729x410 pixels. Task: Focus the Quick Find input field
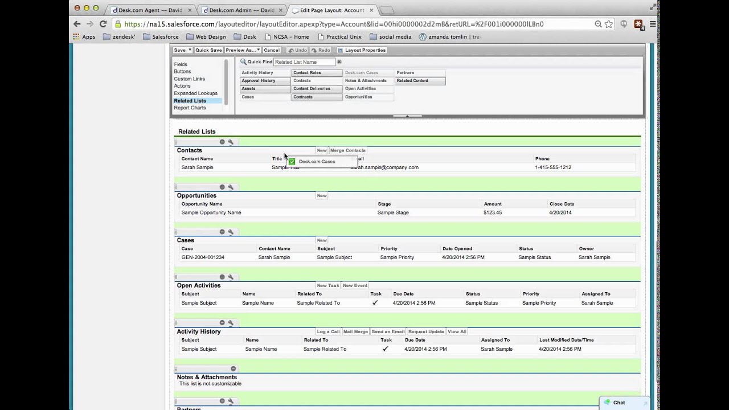tap(304, 61)
